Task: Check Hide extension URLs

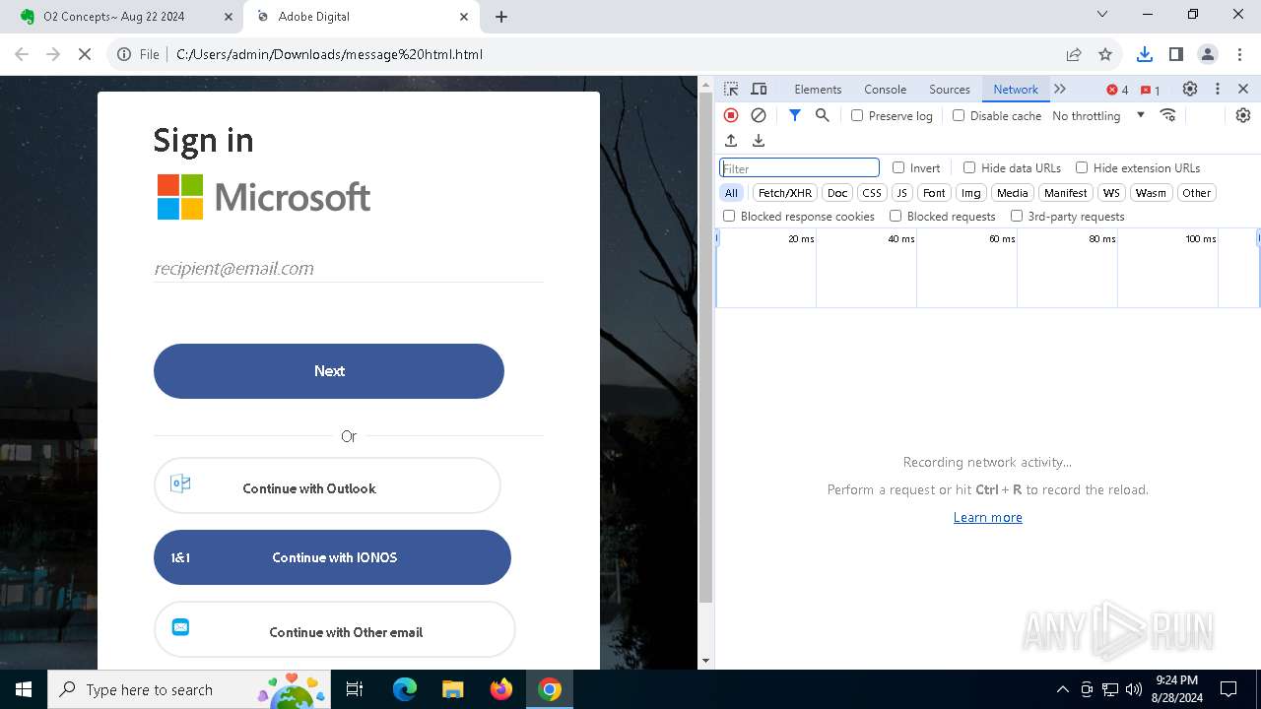Action: point(1082,167)
